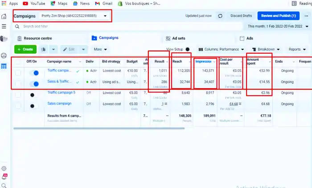Expand the Edit options arrow

click(x=83, y=49)
